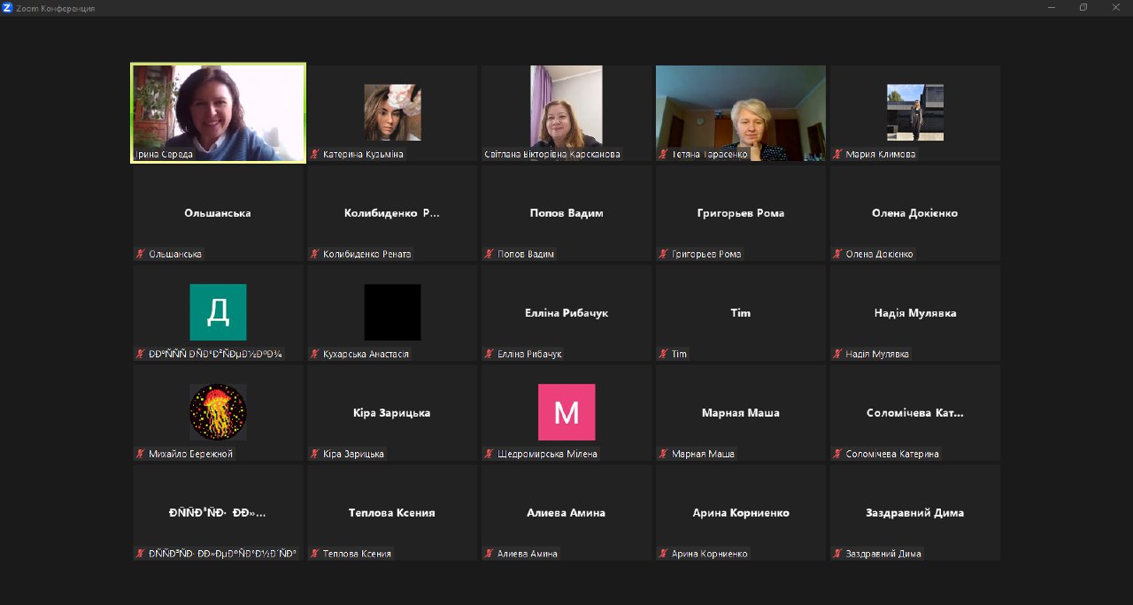Click muted mic icon on Арина Корниенко's tile

[663, 554]
